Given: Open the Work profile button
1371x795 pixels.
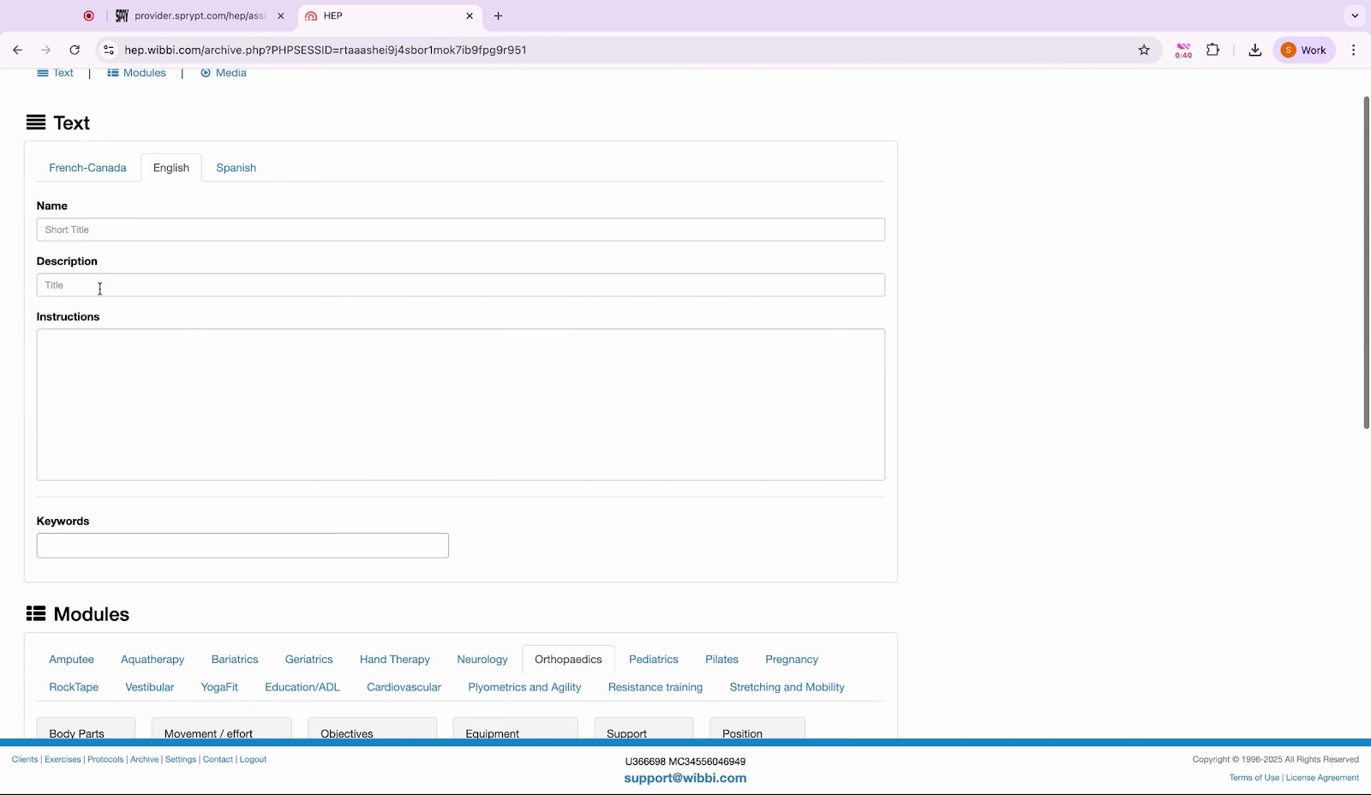Looking at the screenshot, I should tap(1304, 51).
